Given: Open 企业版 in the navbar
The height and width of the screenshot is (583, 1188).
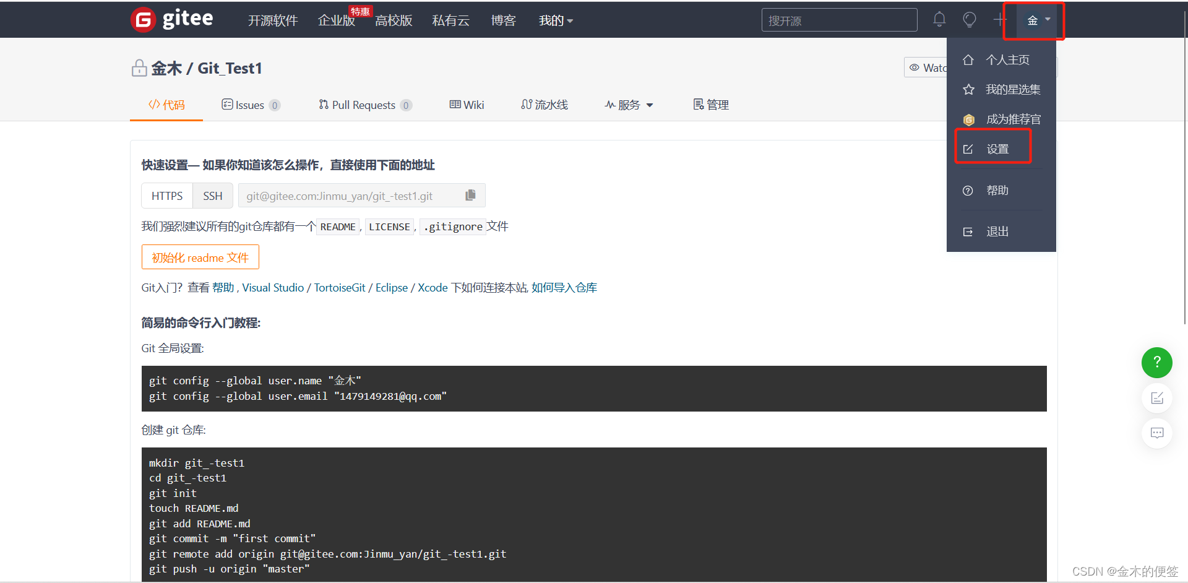Looking at the screenshot, I should click(x=337, y=21).
